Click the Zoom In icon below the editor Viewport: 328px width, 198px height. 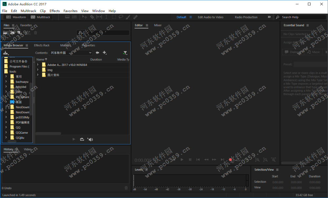[x=257, y=160]
